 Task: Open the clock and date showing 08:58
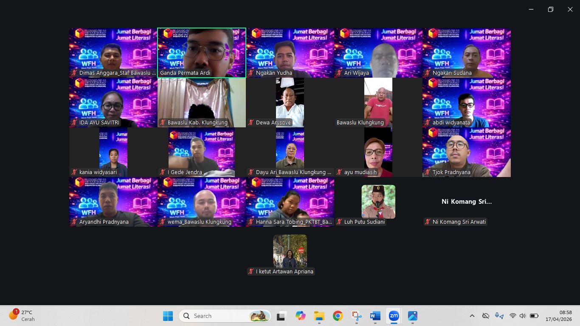click(x=558, y=316)
